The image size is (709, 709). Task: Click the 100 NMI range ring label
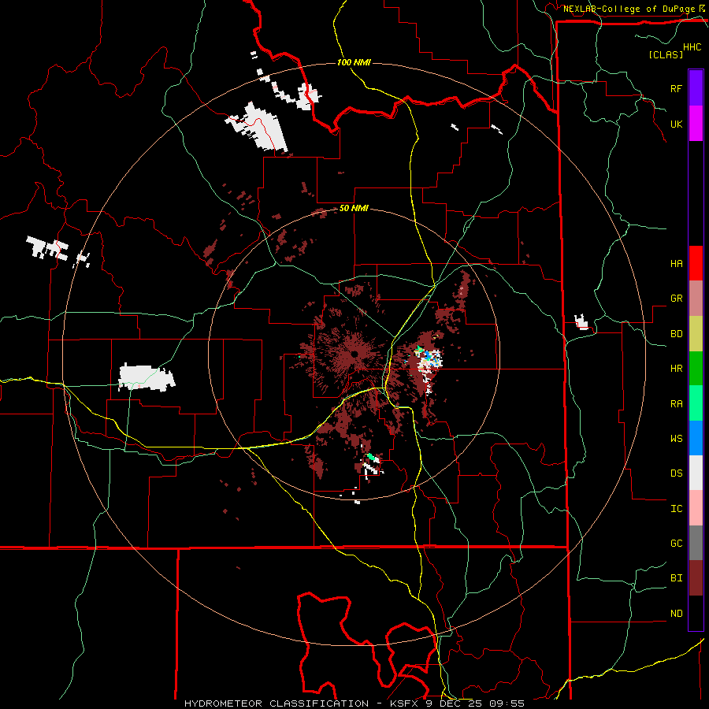(354, 62)
